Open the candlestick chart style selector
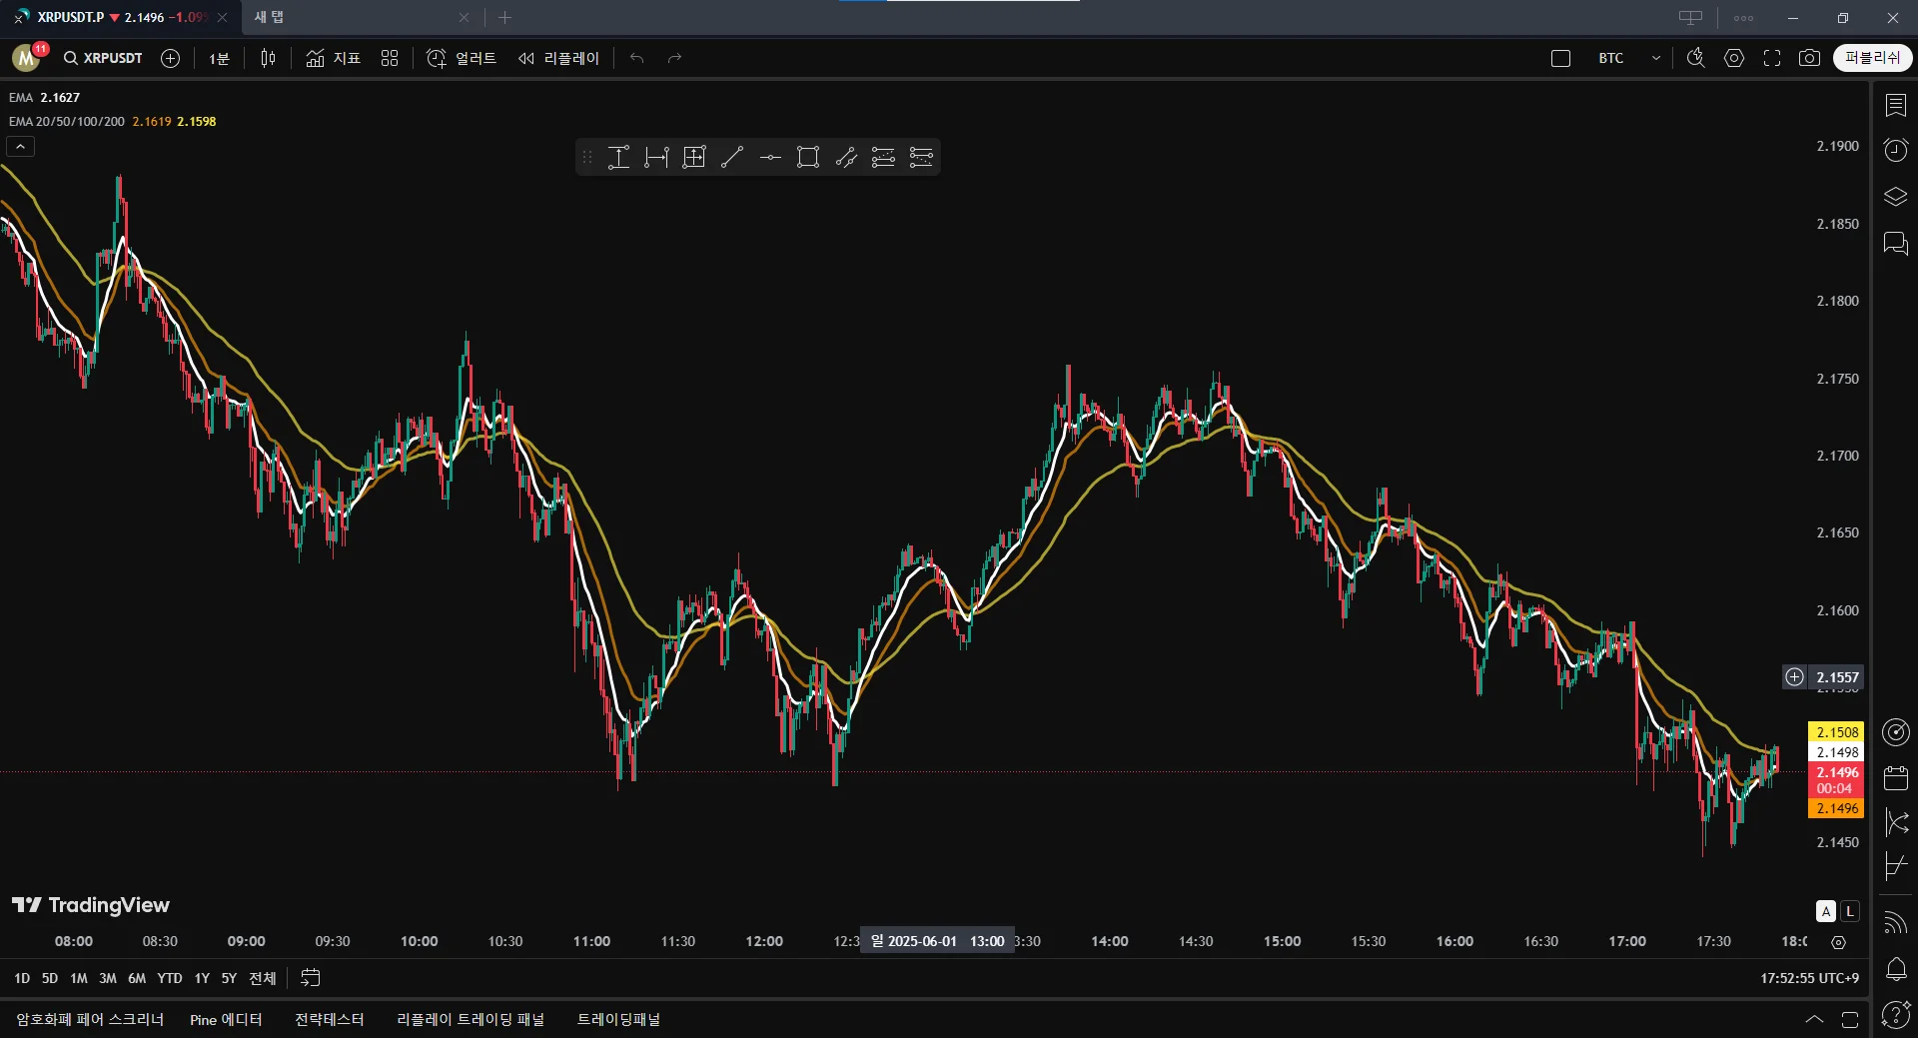Screen dimensions: 1918x1038 268,58
